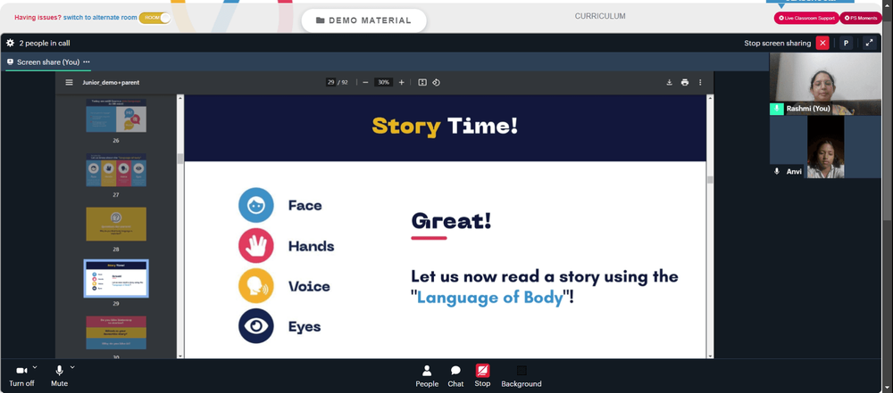
Task: Open PS Moments button
Action: click(x=861, y=18)
